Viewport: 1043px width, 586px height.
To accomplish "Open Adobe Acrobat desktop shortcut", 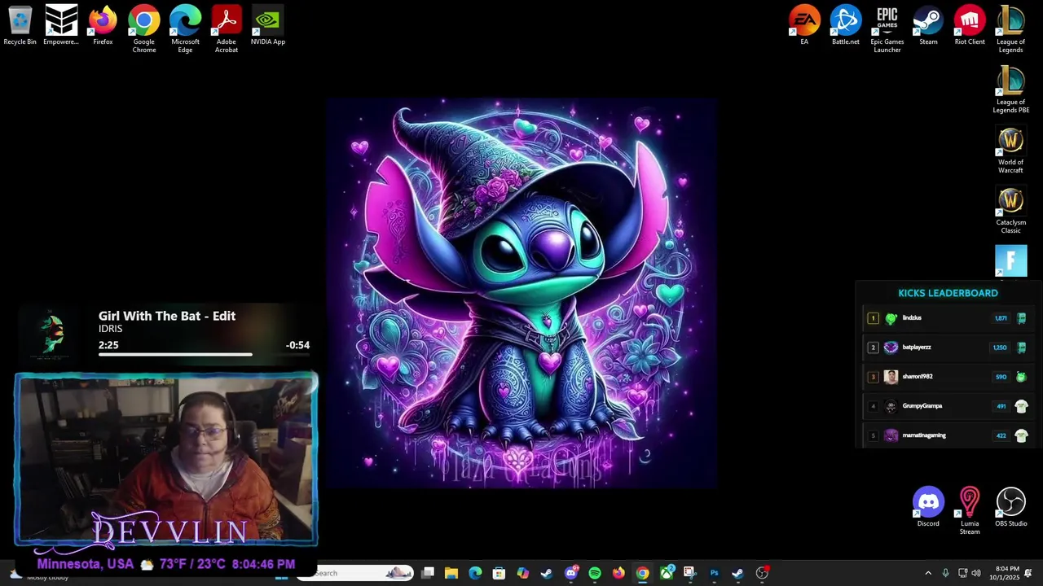I will (227, 29).
